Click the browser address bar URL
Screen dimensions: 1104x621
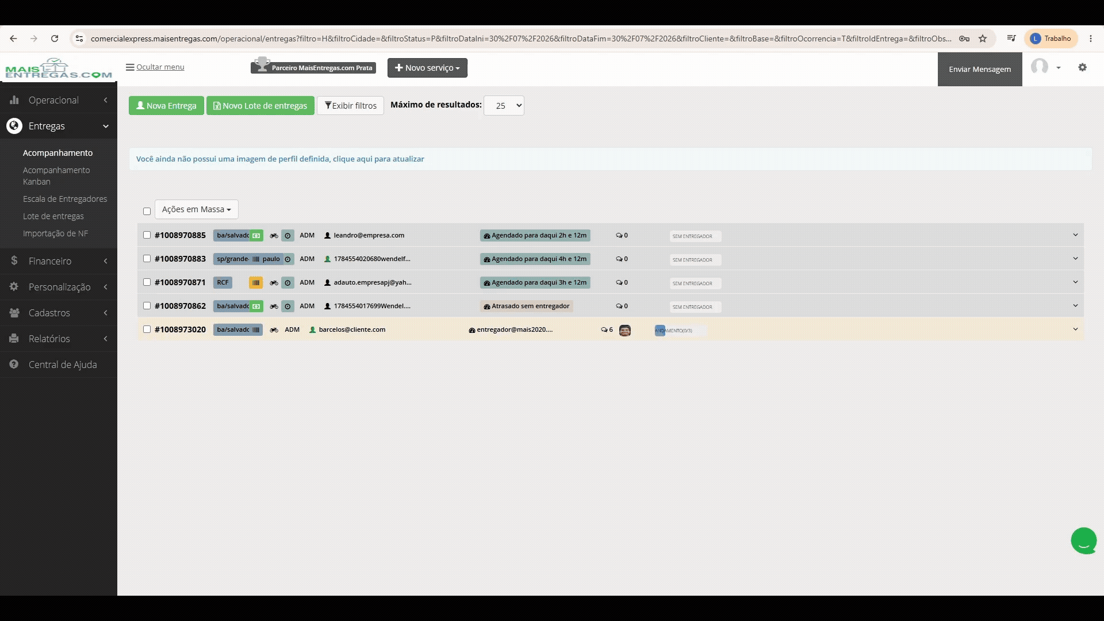(x=520, y=39)
